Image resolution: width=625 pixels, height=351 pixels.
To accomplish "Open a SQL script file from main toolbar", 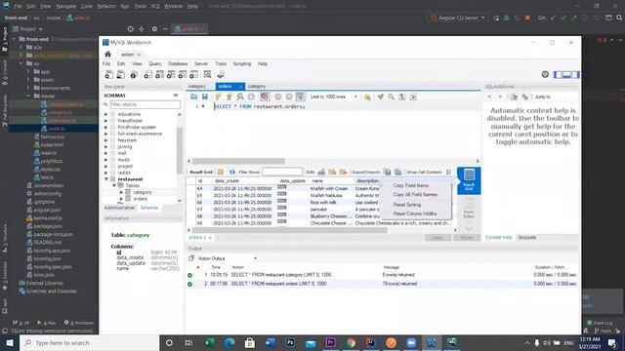I will 120,74.
